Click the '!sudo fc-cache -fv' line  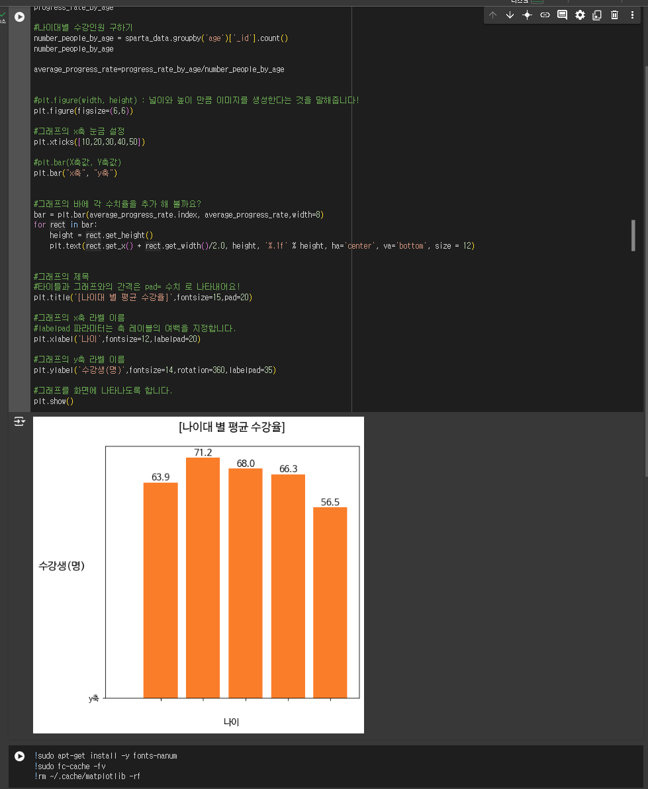(70, 767)
